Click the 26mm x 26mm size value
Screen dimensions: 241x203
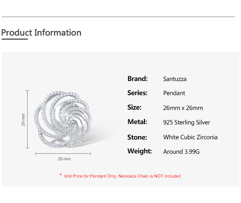[x=183, y=108]
